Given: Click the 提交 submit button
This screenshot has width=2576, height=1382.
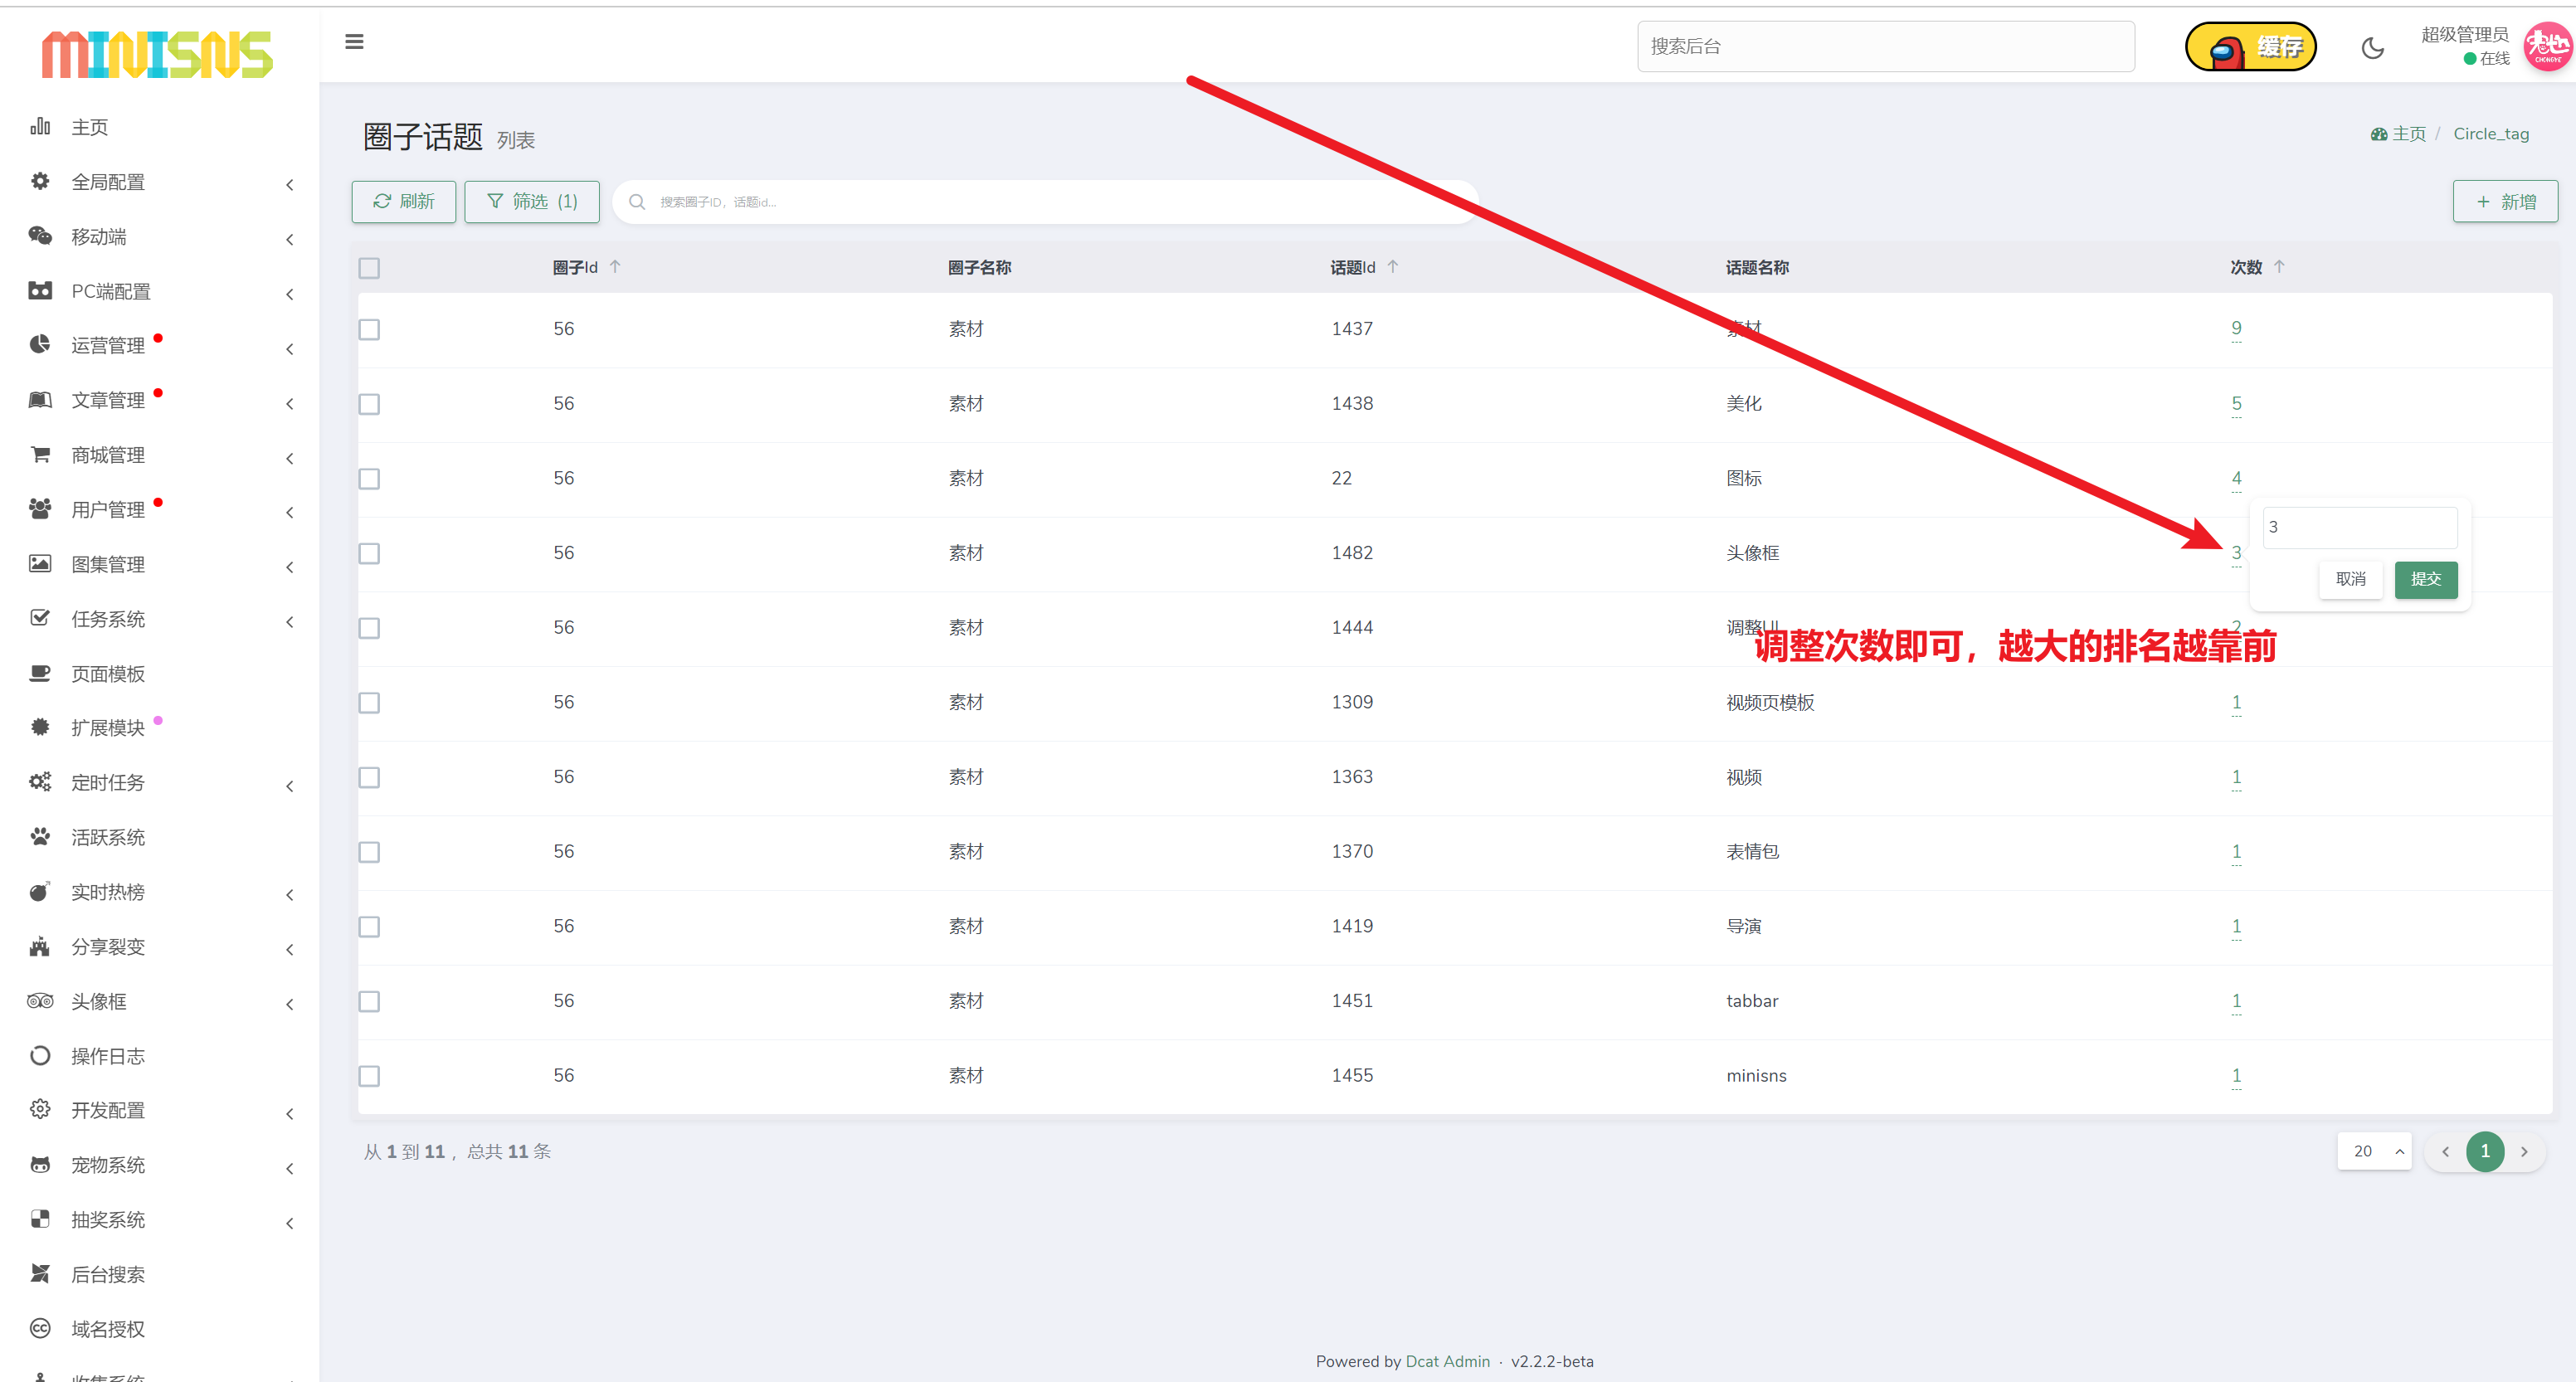Looking at the screenshot, I should 2425,579.
